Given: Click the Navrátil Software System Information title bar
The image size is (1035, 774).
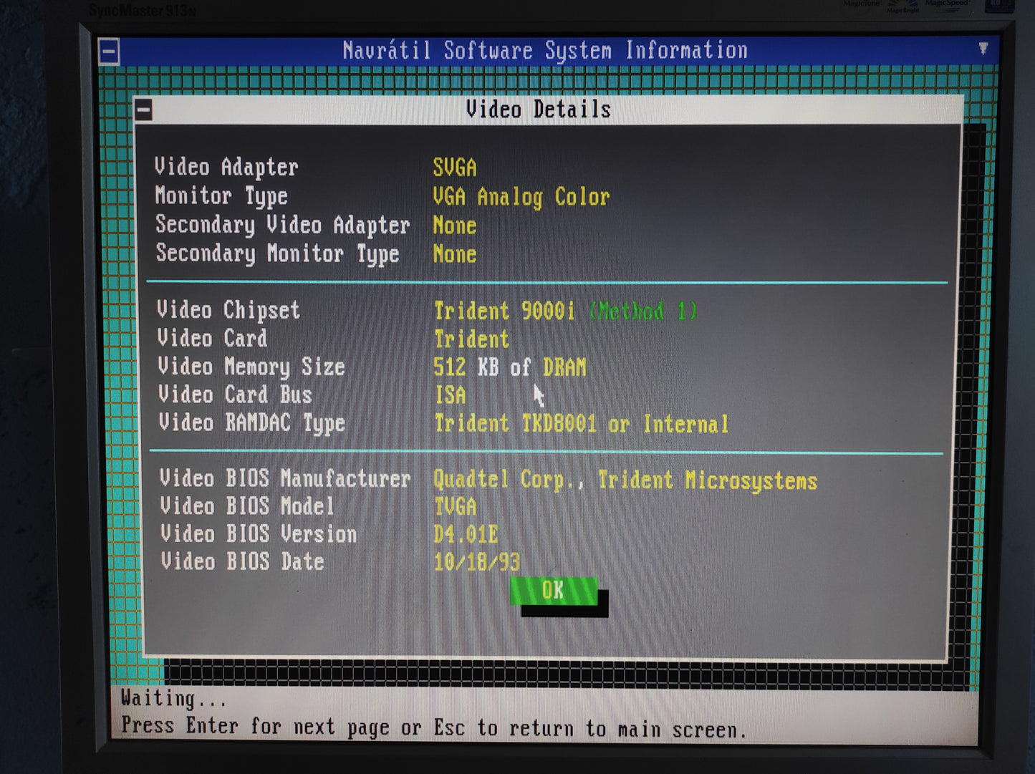Looking at the screenshot, I should [x=544, y=51].
